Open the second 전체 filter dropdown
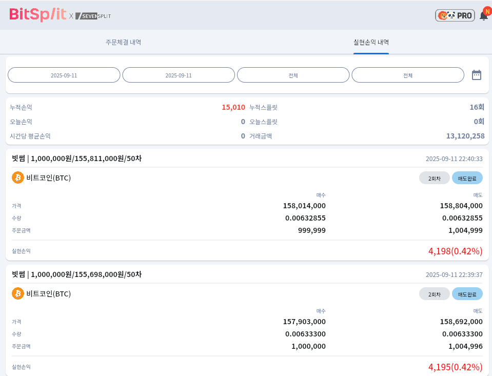Screen dimensions: 492x376 pos(408,75)
